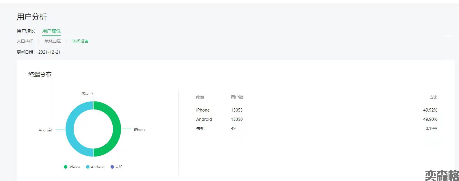This screenshot has width=459, height=181.
Task: Select the 用户属性 tab
Action: pyautogui.click(x=51, y=31)
